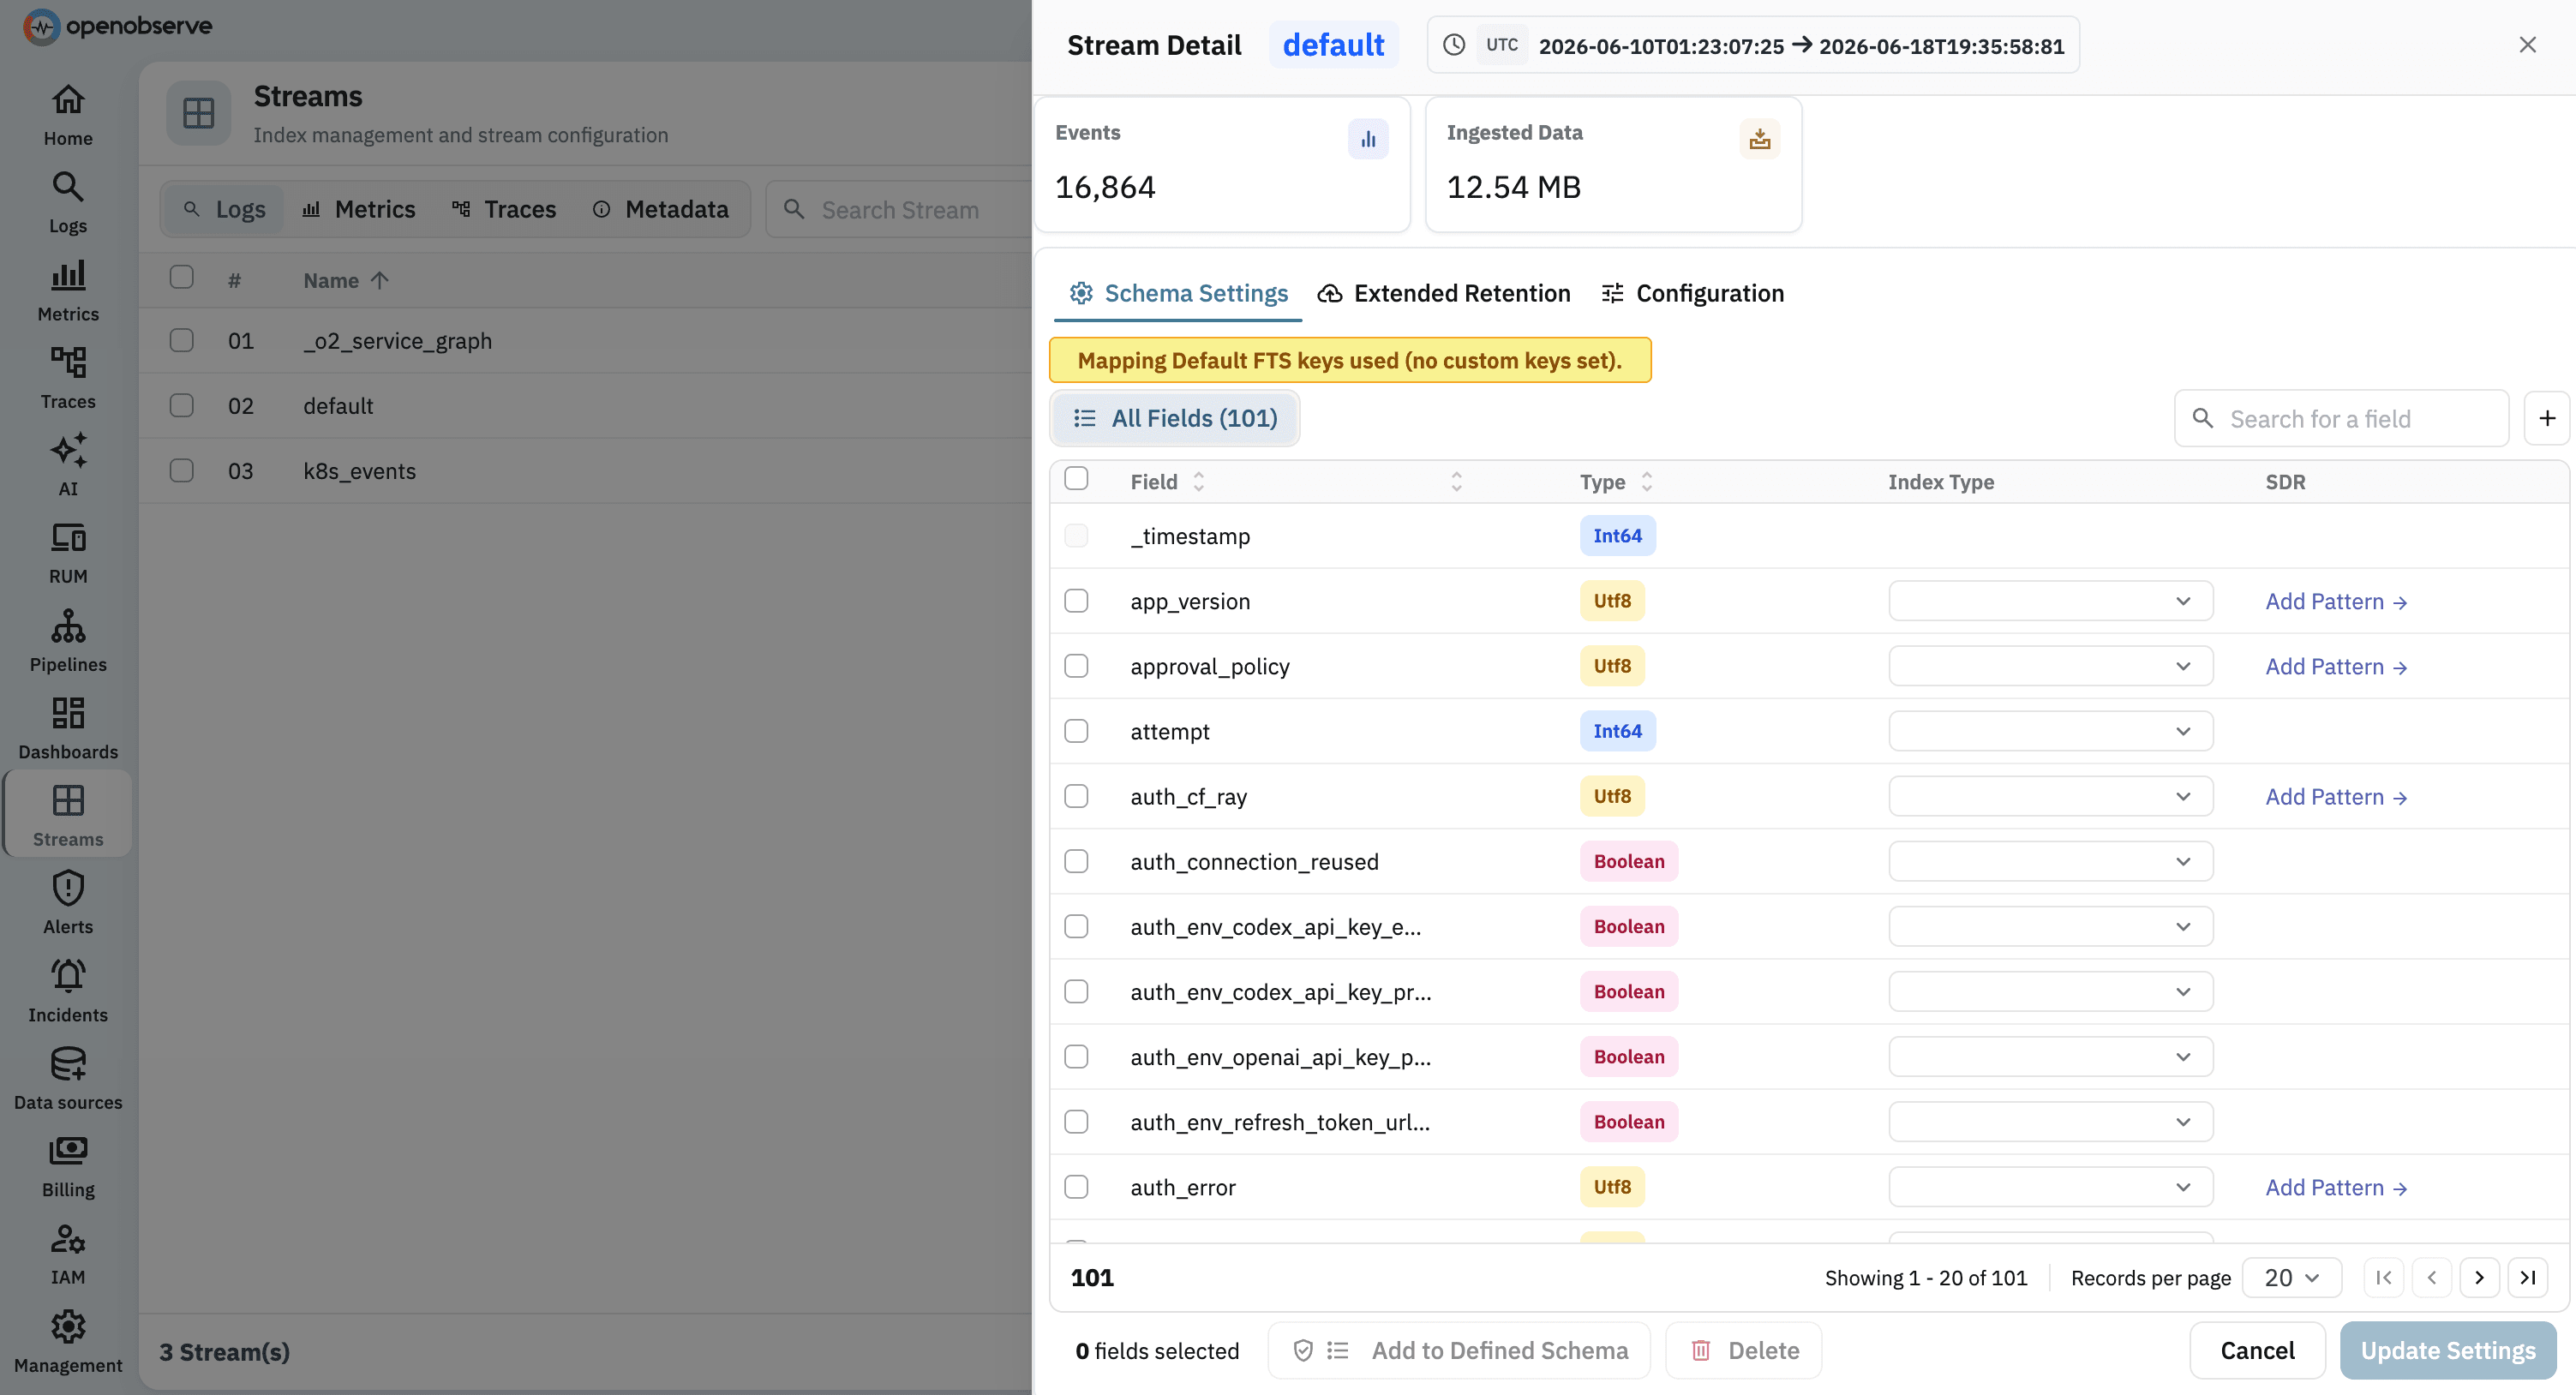Check the auth_error field checkbox
This screenshot has width=2576, height=1395.
(1076, 1187)
